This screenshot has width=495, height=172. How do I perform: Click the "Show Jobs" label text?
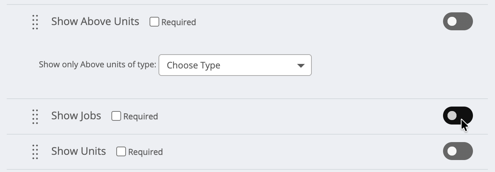pos(76,116)
